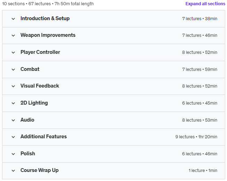Image resolution: width=227 pixels, height=181 pixels.
Task: Expand the Polish section chevron
Action: pos(13,154)
